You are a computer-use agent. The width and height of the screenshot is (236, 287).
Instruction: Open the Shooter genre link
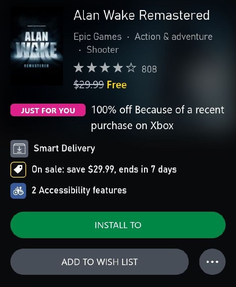click(x=103, y=50)
